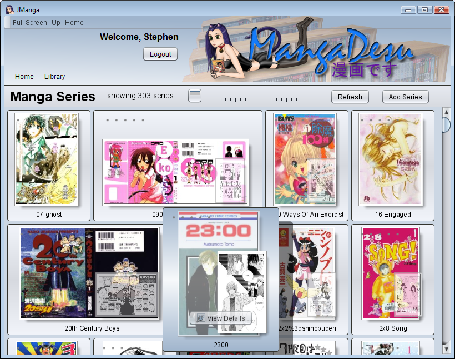Viewport: 455px width, 359px height.
Task: Open the Ways Of An Exorcist cover
Action: coord(305,159)
